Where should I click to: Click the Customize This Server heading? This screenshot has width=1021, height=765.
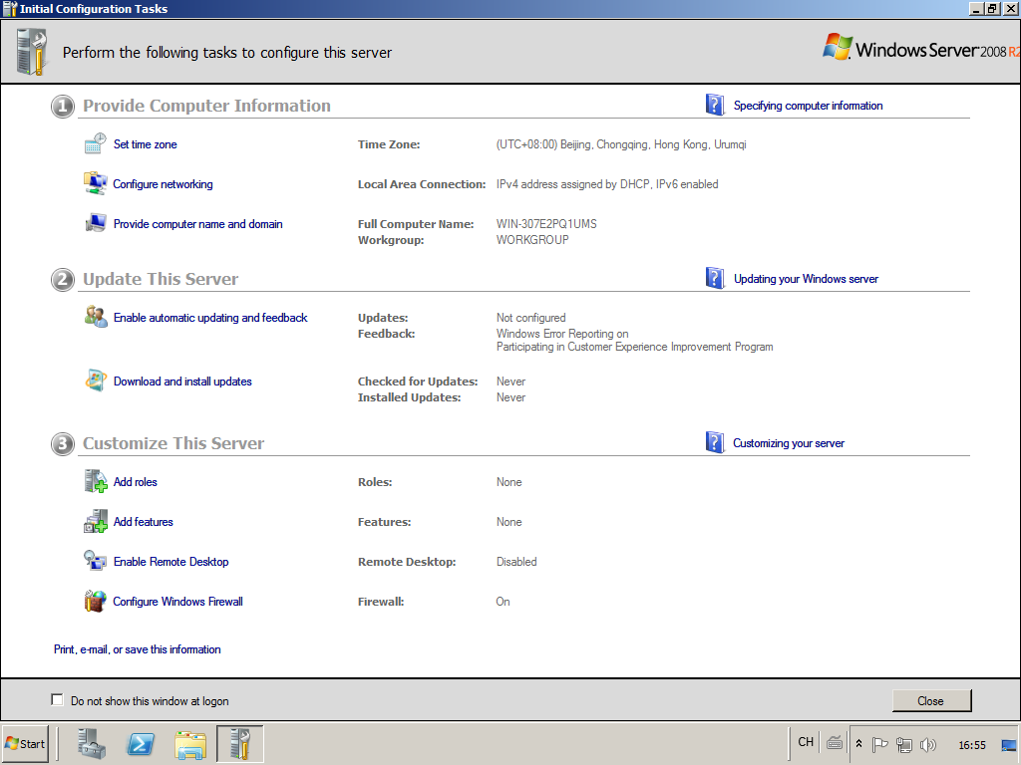point(173,443)
